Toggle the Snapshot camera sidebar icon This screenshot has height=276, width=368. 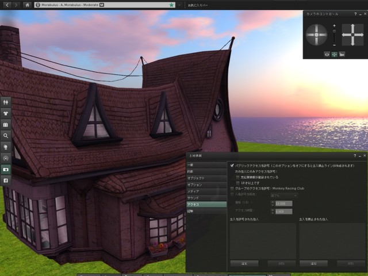point(6,169)
